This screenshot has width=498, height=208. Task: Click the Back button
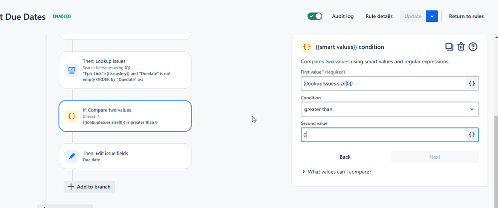345,157
